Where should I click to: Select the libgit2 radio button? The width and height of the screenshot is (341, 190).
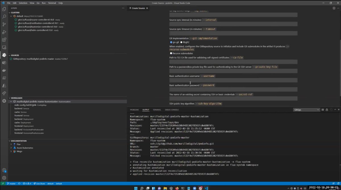coord(181,42)
